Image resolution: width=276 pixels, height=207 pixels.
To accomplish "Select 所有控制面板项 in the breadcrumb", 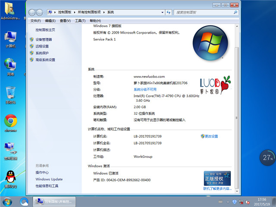I will [x=89, y=12].
